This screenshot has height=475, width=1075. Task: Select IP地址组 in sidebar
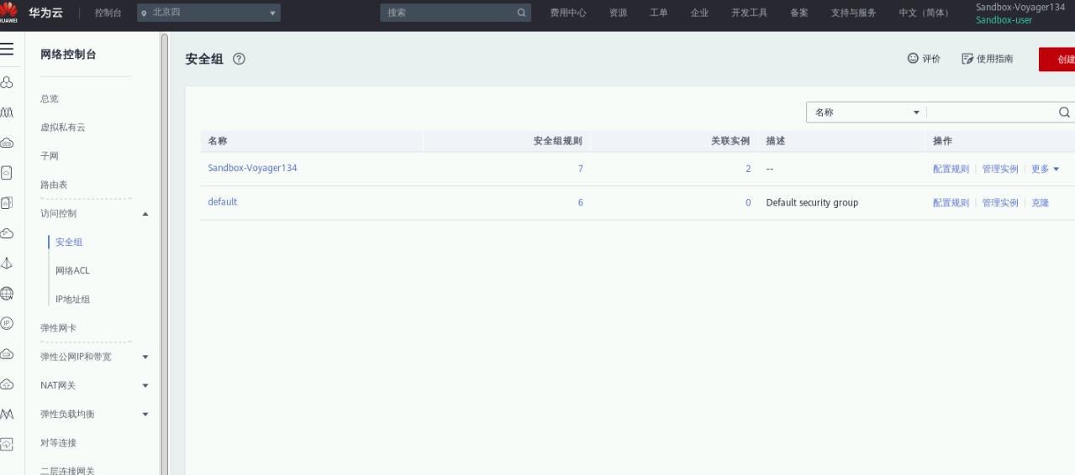(x=72, y=300)
